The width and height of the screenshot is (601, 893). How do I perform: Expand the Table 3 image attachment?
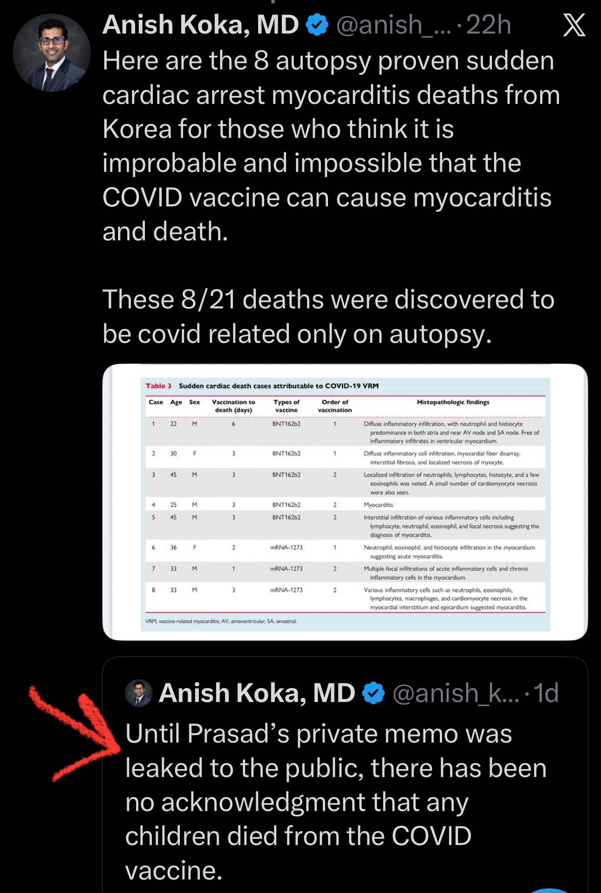345,502
